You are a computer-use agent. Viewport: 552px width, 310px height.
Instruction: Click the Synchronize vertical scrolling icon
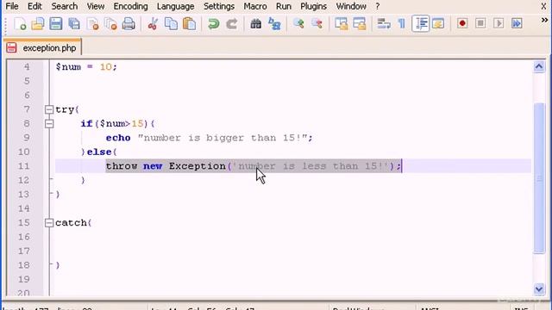342,24
